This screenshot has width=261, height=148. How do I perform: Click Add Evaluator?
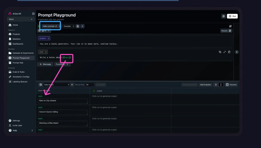tap(205, 85)
